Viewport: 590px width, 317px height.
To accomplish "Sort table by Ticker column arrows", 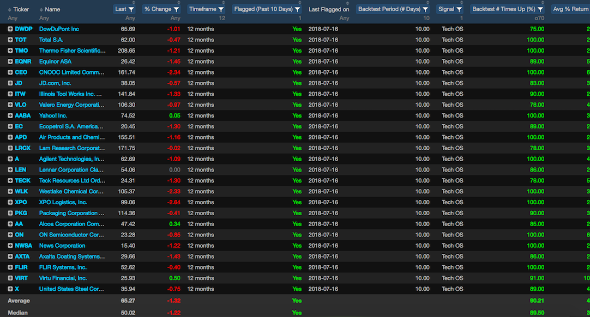I will [x=9, y=9].
